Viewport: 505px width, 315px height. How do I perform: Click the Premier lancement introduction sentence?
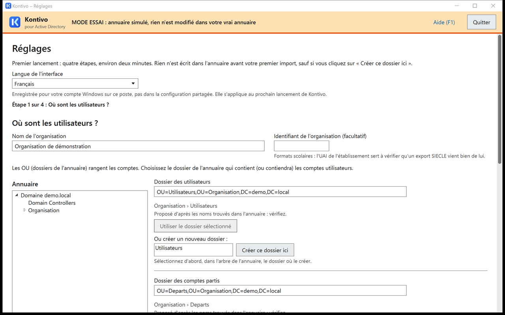click(x=212, y=63)
